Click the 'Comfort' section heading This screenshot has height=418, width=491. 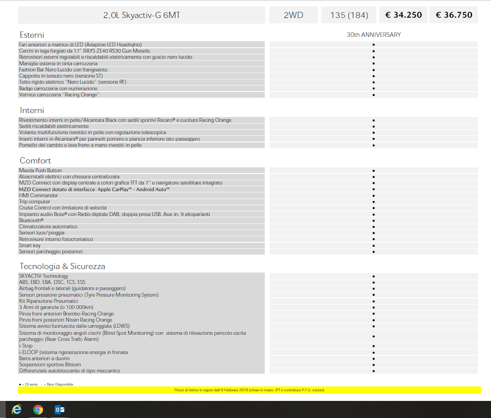click(36, 160)
